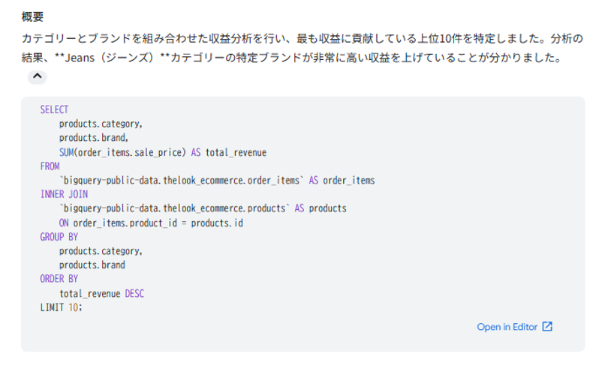Image resolution: width=611 pixels, height=371 pixels.
Task: Click the SUM(order_items.sale_price) expression
Action: (122, 152)
